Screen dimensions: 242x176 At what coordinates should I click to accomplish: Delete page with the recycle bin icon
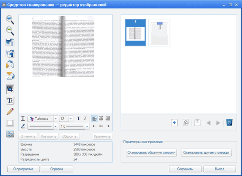pos(229,123)
